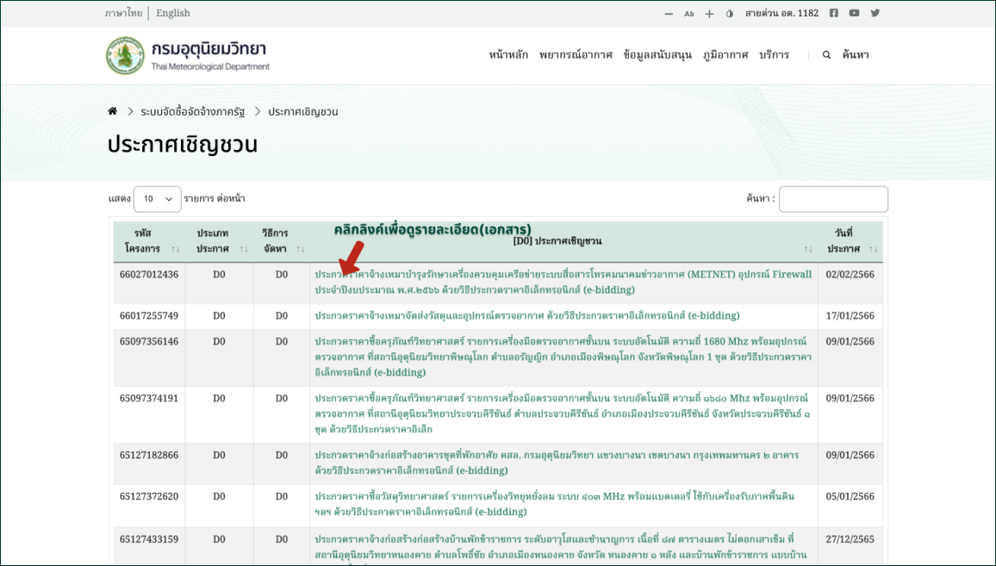Click the magnifier search icon in navbar
Image resolution: width=996 pixels, height=566 pixels.
pyautogui.click(x=826, y=55)
